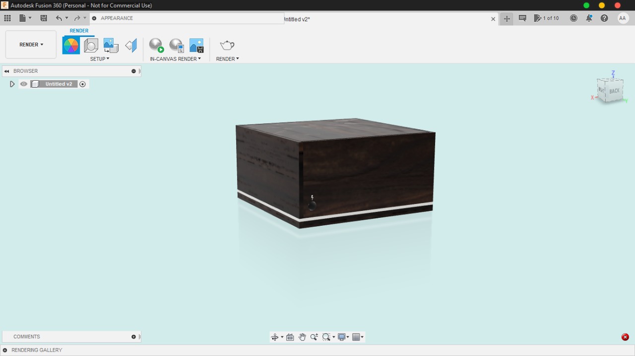The width and height of the screenshot is (635, 356).
Task: Create a new document tab with plus button
Action: click(x=506, y=18)
